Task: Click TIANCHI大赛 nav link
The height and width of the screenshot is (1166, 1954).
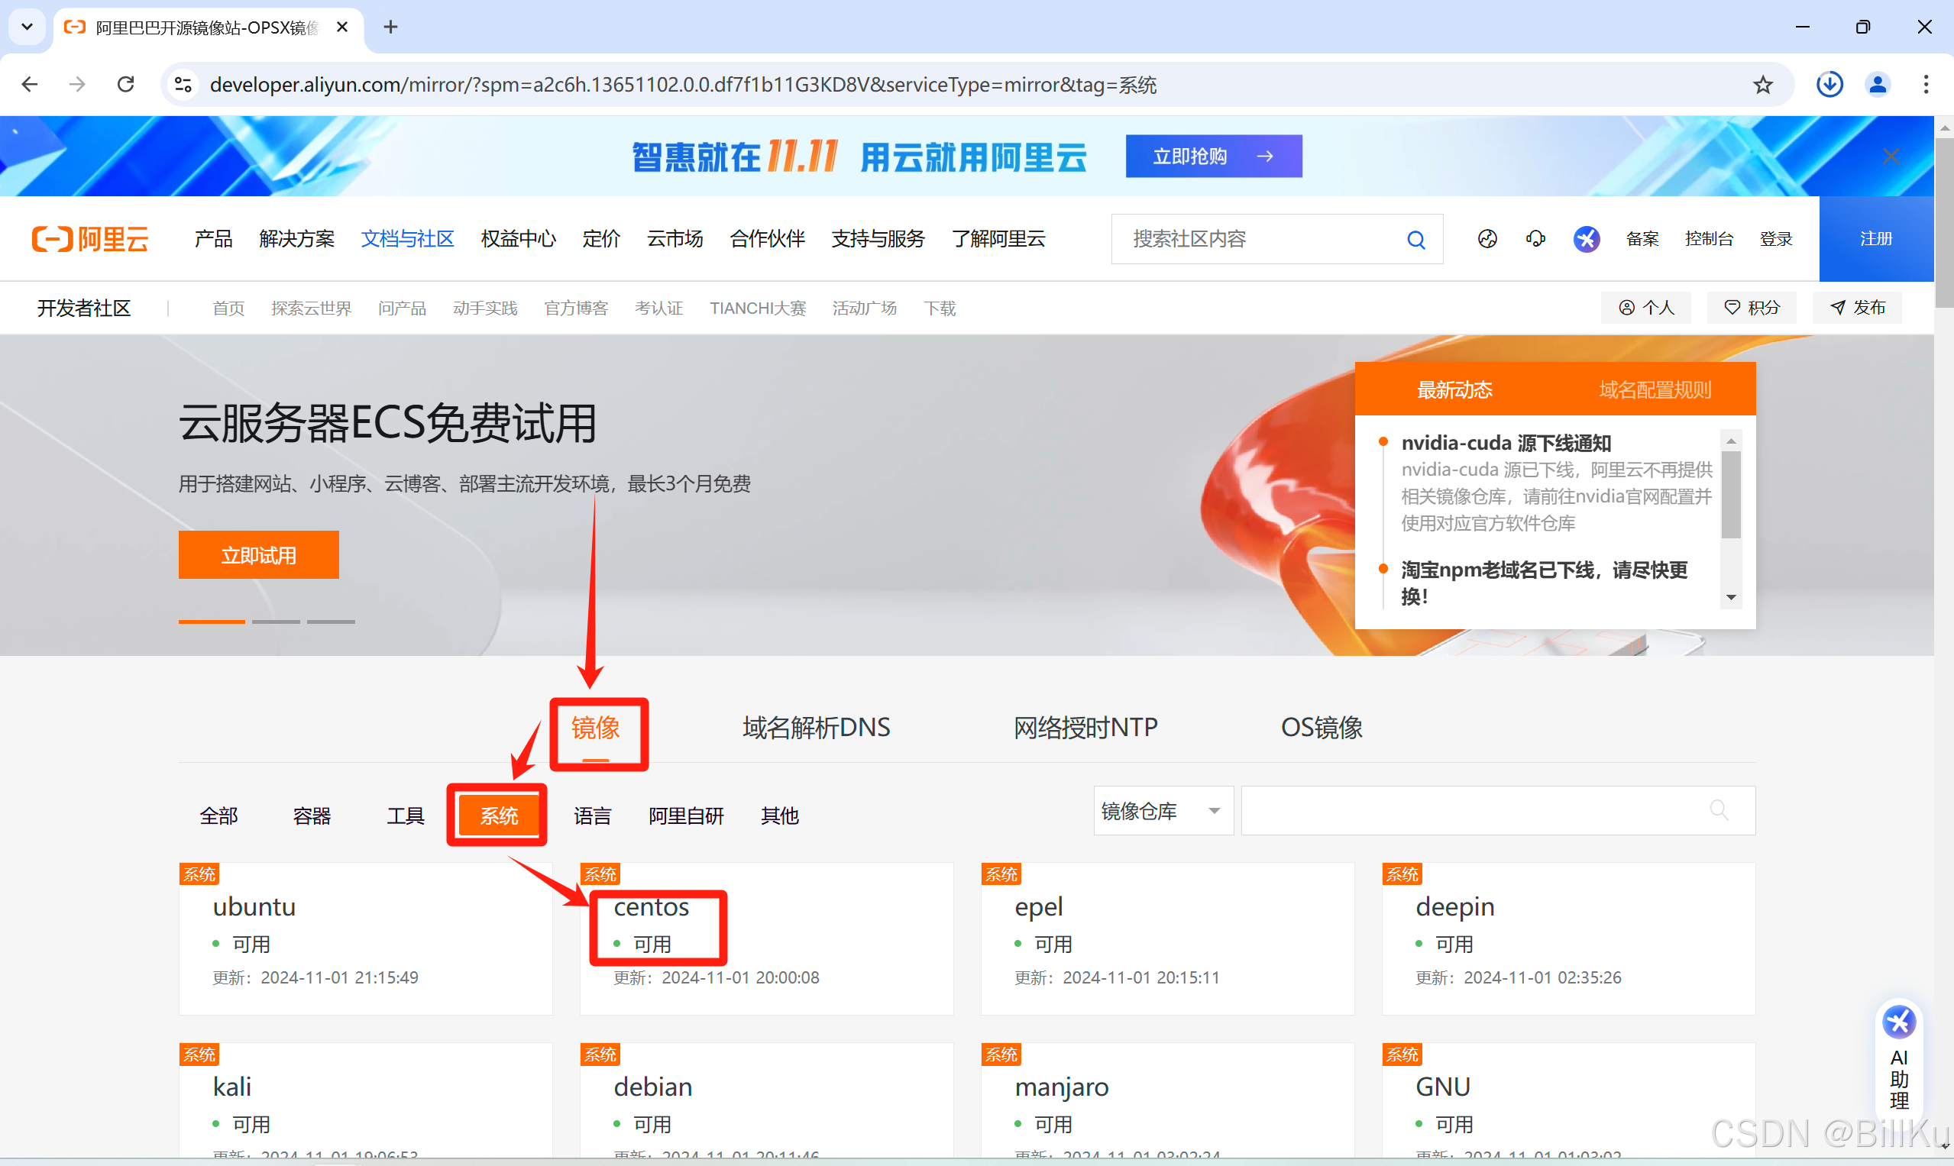Action: click(758, 308)
